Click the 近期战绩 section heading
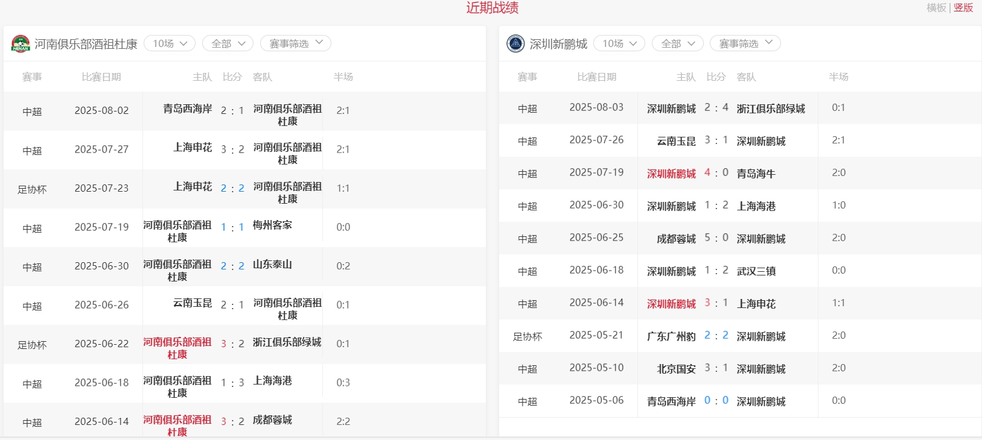The image size is (982, 440). click(492, 8)
